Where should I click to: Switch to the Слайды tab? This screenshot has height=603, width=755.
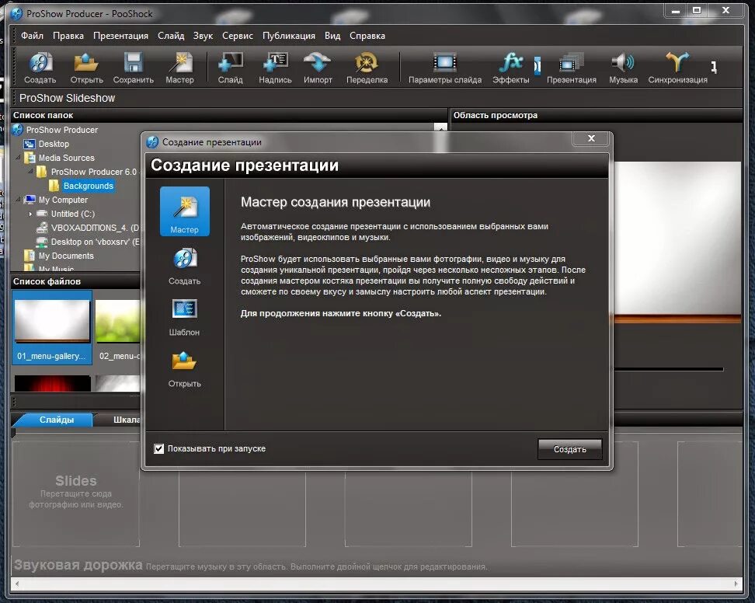click(57, 420)
